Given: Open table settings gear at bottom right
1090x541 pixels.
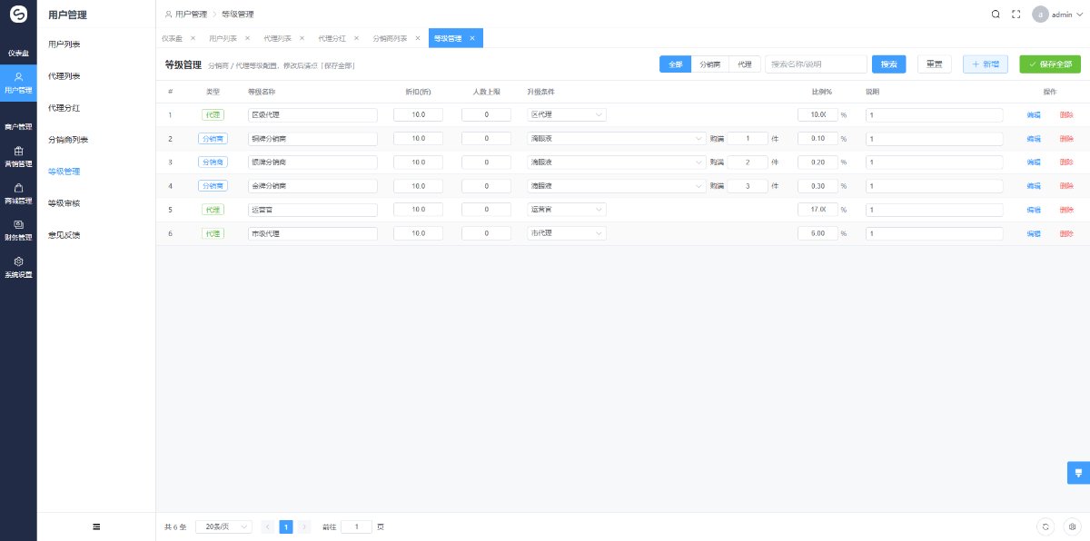Looking at the screenshot, I should point(1072,526).
